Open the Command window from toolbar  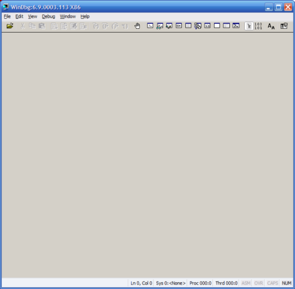[150, 26]
